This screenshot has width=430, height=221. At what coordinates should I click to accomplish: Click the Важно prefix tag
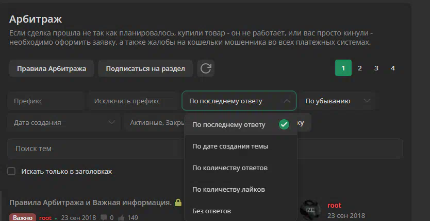[x=23, y=218]
